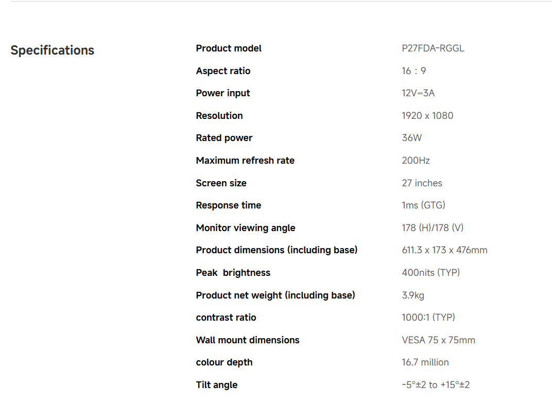The width and height of the screenshot is (552, 403).
Task: Click the colour depth label
Action: click(x=224, y=362)
